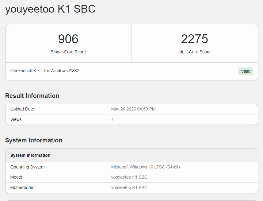This screenshot has width=263, height=201.
Task: Select the Microsoft Windows 10 LTSC (64-bit) value
Action: point(145,167)
